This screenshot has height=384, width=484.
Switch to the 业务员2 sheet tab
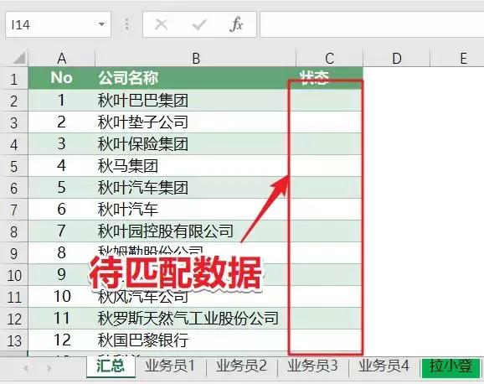(241, 366)
